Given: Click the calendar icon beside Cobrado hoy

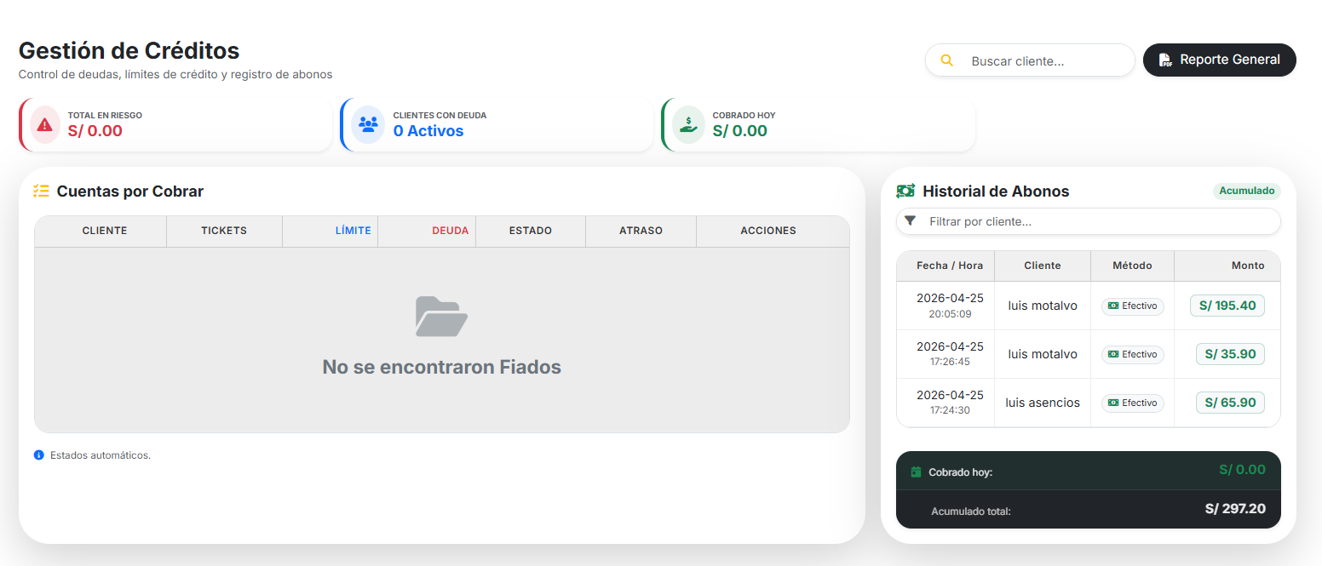Looking at the screenshot, I should pyautogui.click(x=917, y=472).
